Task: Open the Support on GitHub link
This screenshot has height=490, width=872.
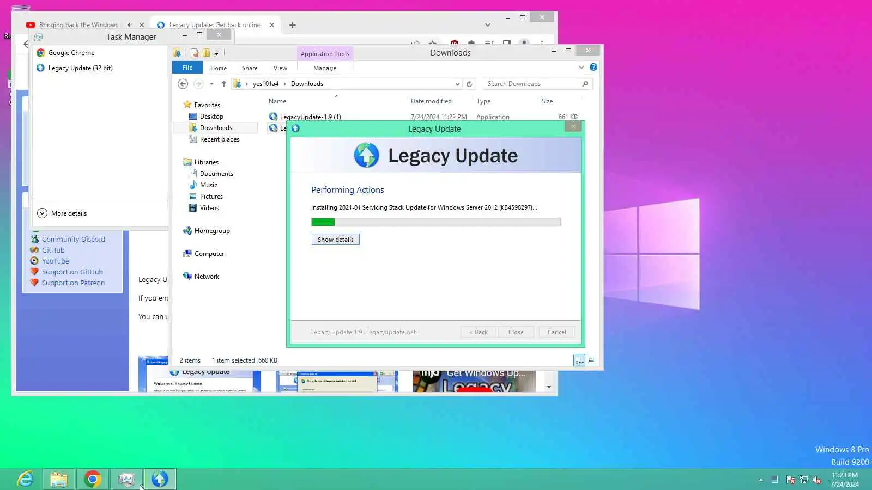Action: [x=72, y=272]
